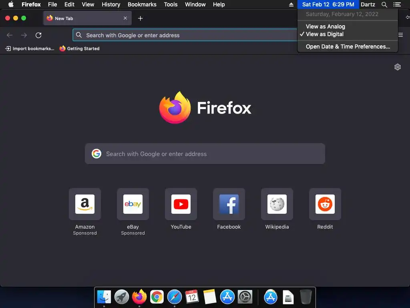Open new tab personalize gear settings
Viewport: 410px width, 308px height.
pyautogui.click(x=398, y=67)
